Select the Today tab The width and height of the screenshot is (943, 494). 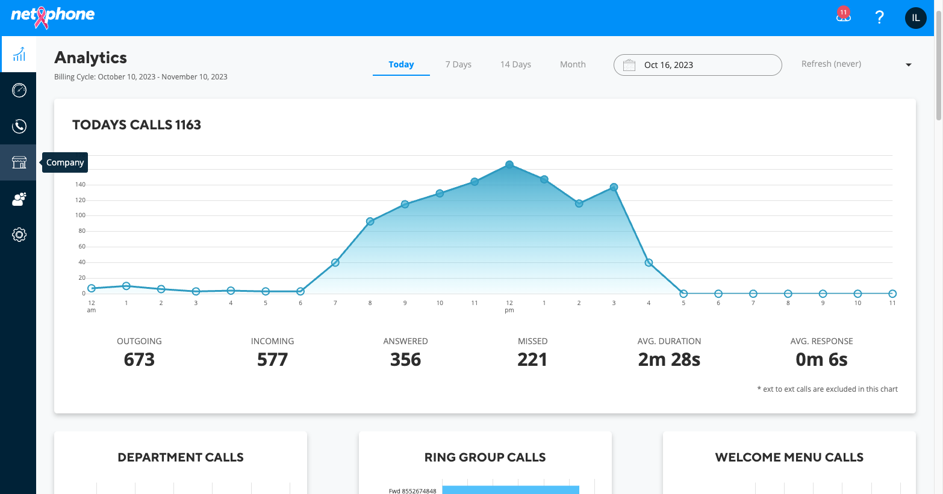click(401, 64)
